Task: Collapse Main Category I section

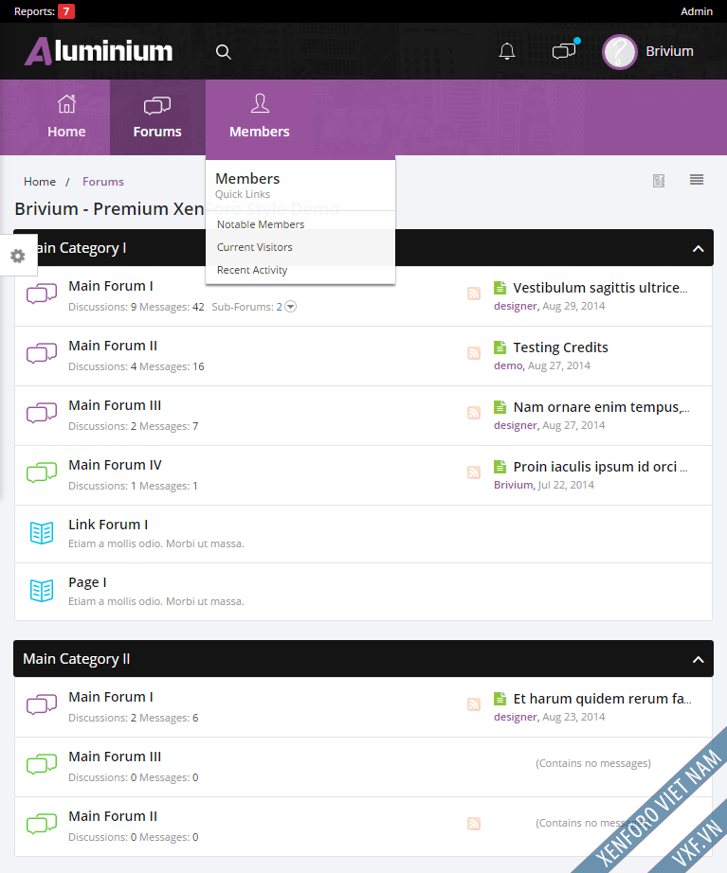Action: pyautogui.click(x=698, y=248)
